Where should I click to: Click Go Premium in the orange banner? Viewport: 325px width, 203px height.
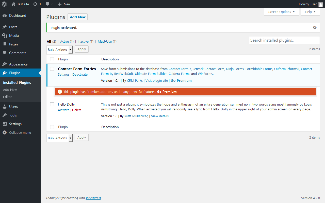click(x=167, y=92)
